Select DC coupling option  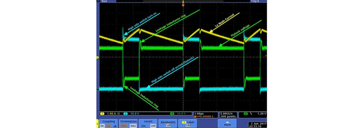[102, 126]
